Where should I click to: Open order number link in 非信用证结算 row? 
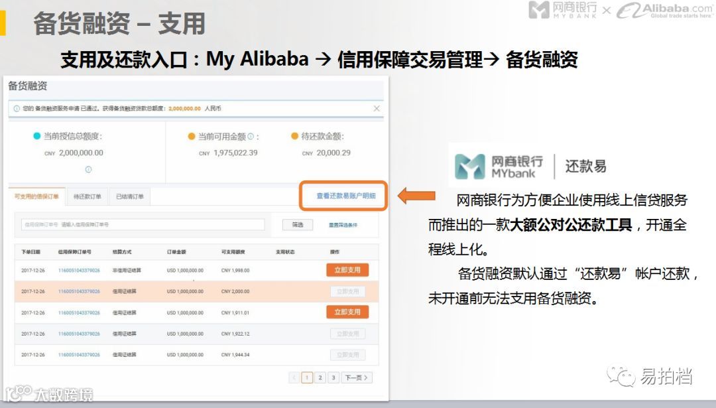79,271
